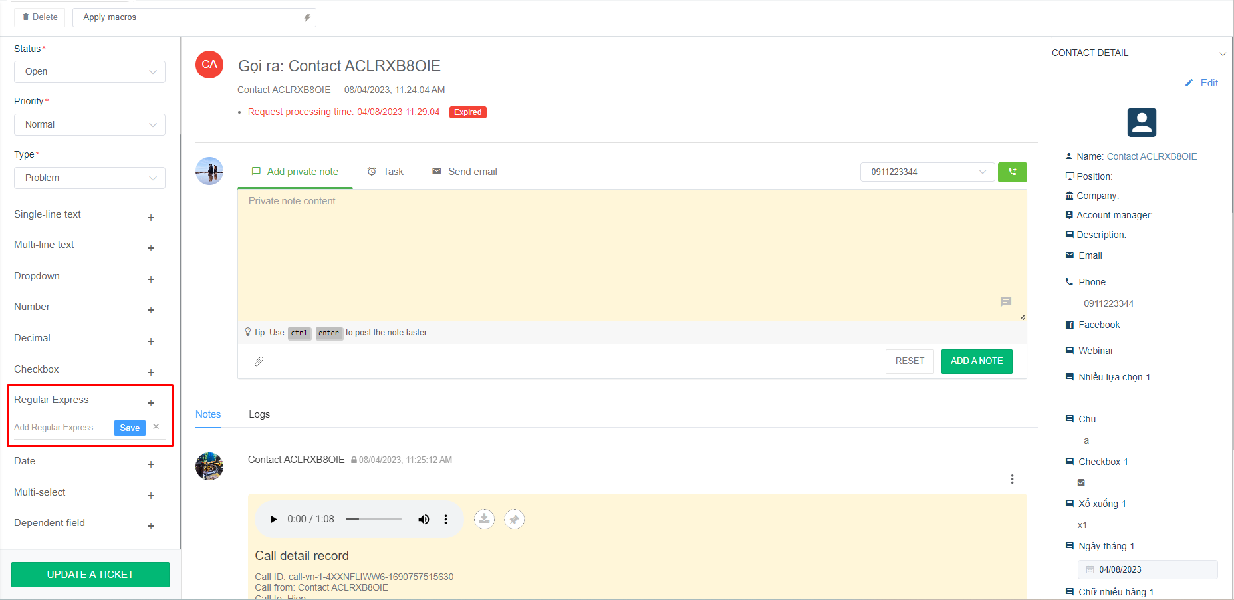Screen dimensions: 1234x600
Task: Click the quick reply template icon in note box
Action: pyautogui.click(x=1005, y=301)
